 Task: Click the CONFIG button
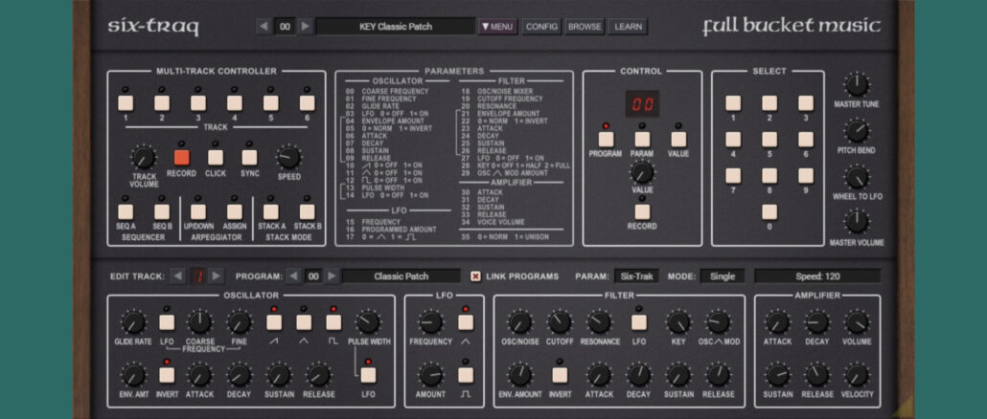(541, 27)
